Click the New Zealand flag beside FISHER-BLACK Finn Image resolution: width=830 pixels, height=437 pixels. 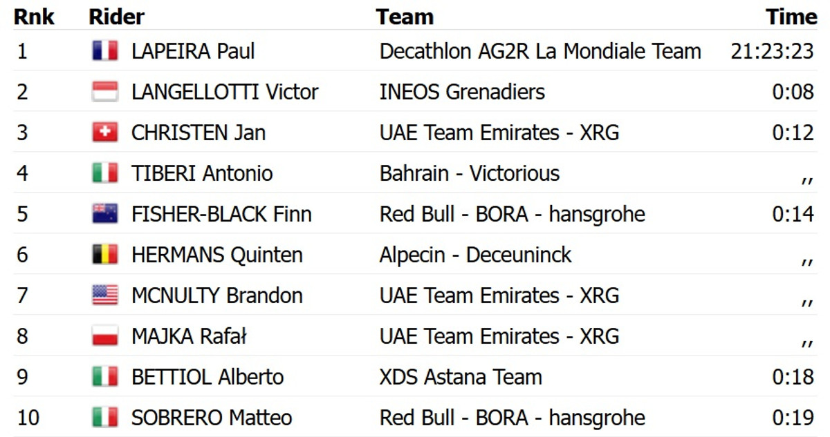(x=104, y=214)
